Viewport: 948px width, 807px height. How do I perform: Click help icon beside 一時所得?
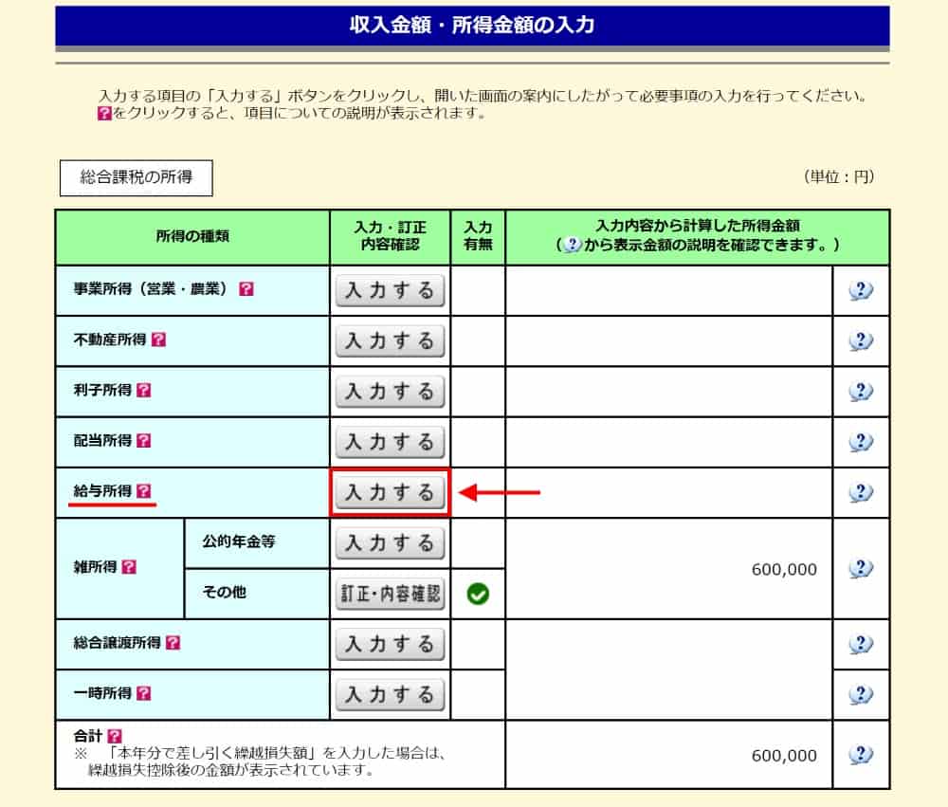[x=144, y=693]
